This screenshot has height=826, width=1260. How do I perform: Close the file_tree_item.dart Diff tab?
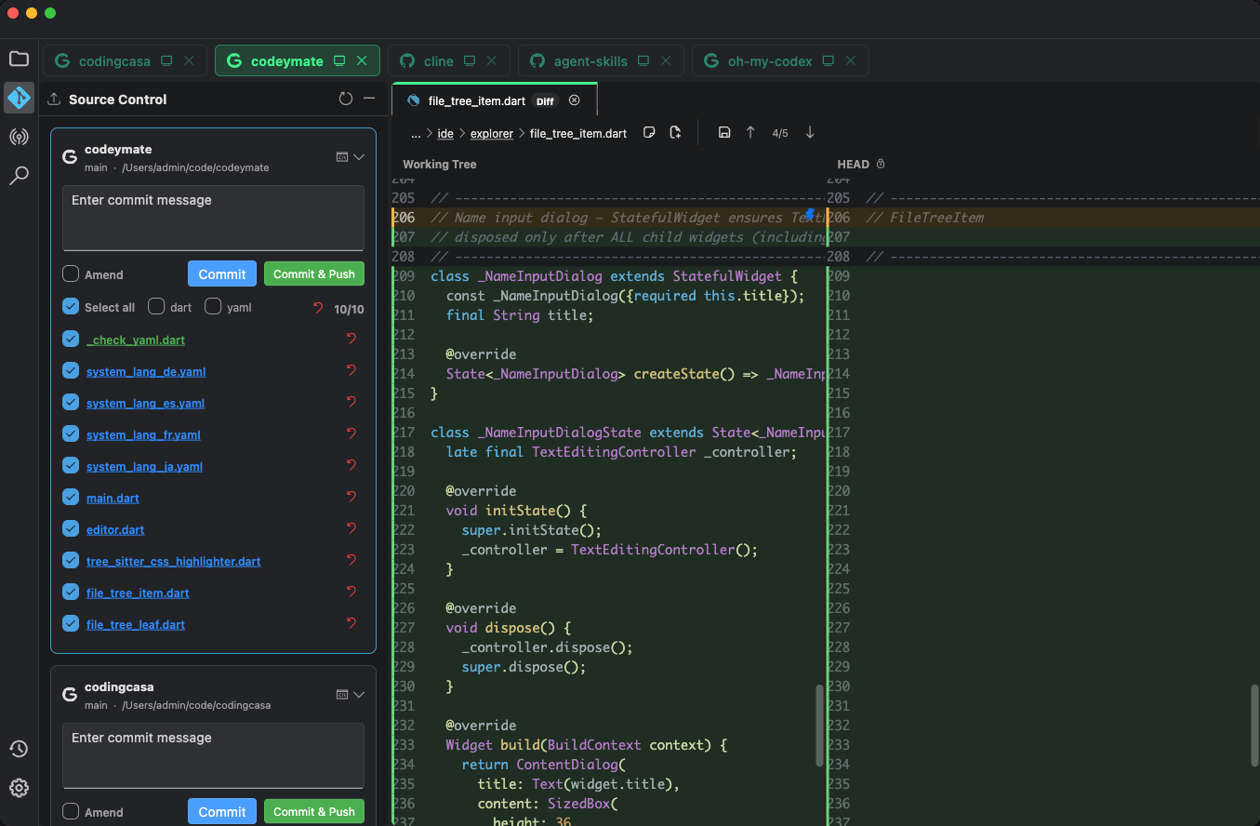point(574,100)
